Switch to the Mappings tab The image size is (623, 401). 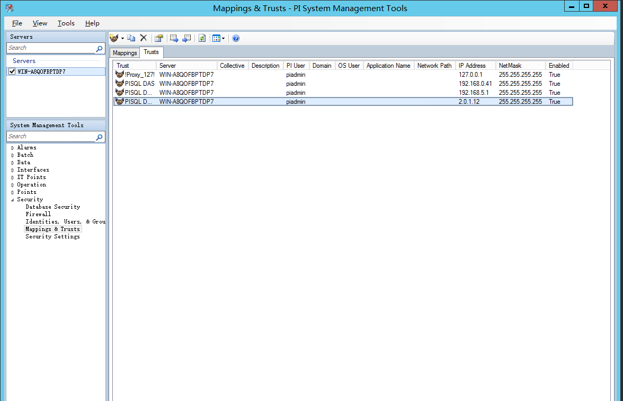click(125, 53)
